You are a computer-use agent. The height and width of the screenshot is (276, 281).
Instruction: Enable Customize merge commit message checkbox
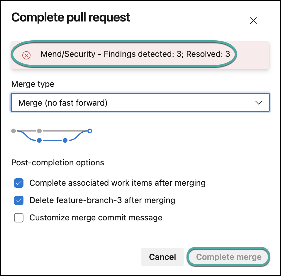(19, 218)
